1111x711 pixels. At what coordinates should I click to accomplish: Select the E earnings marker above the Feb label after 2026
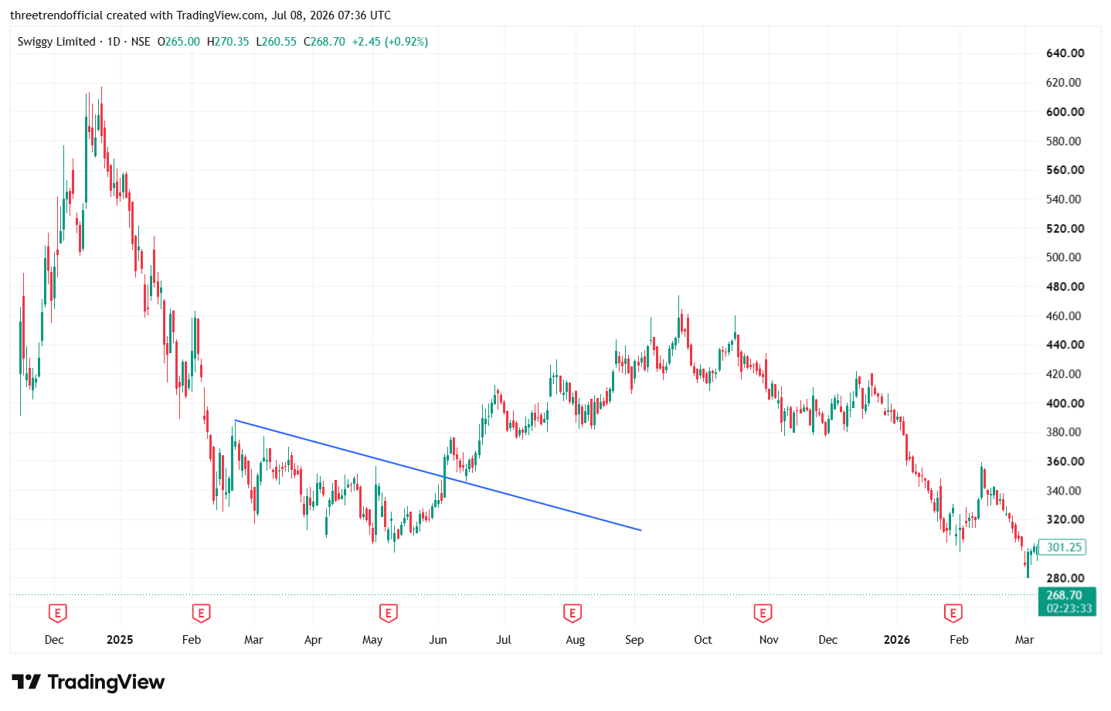[x=953, y=614]
